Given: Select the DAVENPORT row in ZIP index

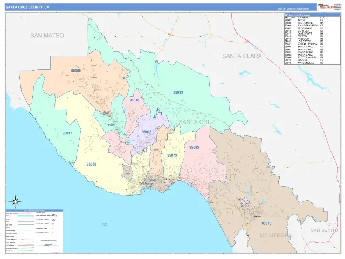Looking at the screenshot, I should pos(312,33).
